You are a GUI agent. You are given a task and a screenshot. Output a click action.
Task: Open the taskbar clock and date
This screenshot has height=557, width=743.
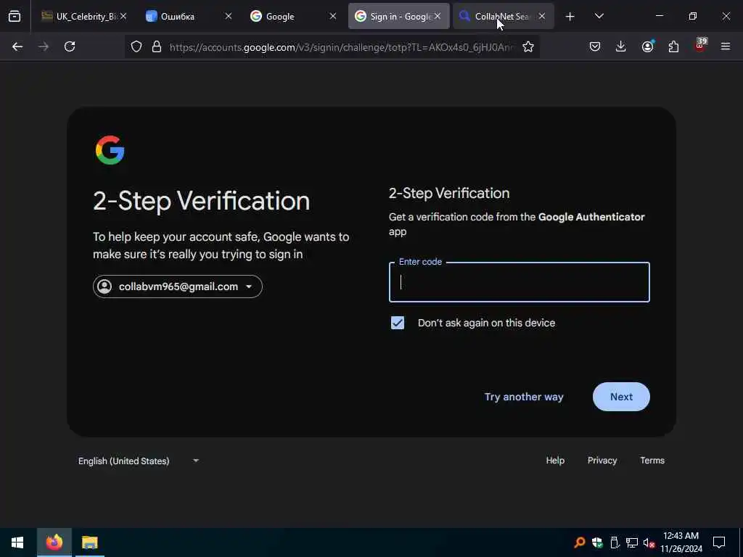[x=681, y=542]
